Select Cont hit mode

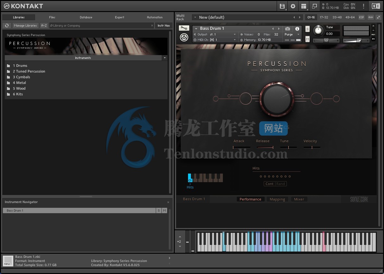coord(270,184)
